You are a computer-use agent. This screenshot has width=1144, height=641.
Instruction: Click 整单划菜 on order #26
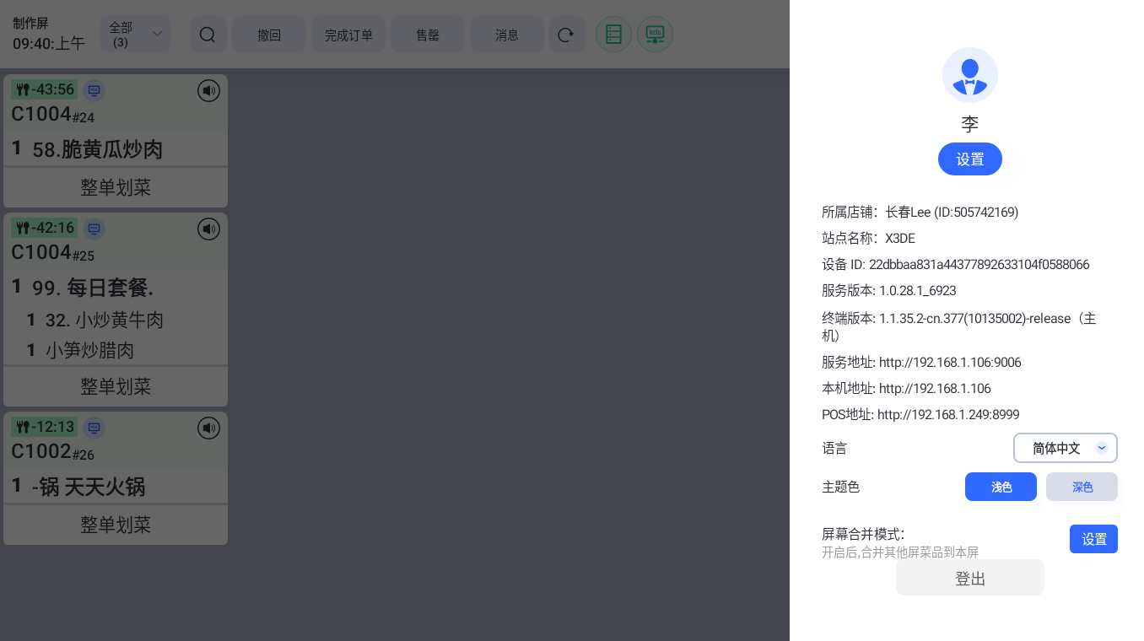116,525
